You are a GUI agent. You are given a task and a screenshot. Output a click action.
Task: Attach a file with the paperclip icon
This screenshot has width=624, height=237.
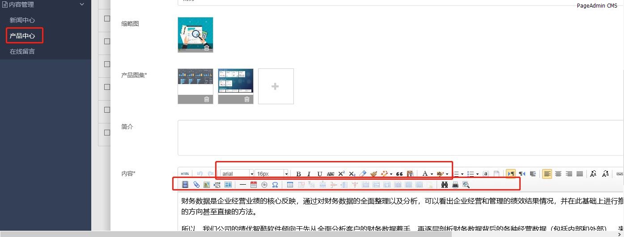(x=196, y=185)
